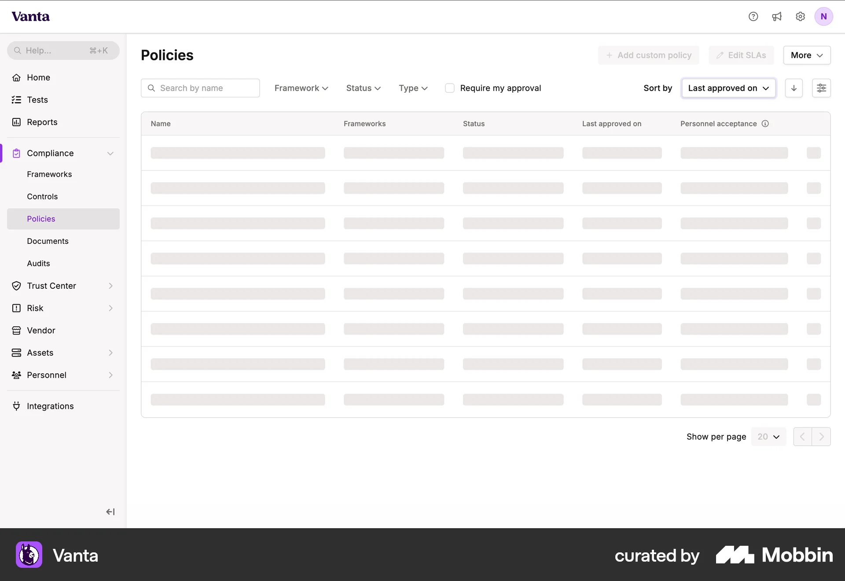Viewport: 845px width, 581px height.
Task: Click the Edit SLAs button
Action: (741, 55)
